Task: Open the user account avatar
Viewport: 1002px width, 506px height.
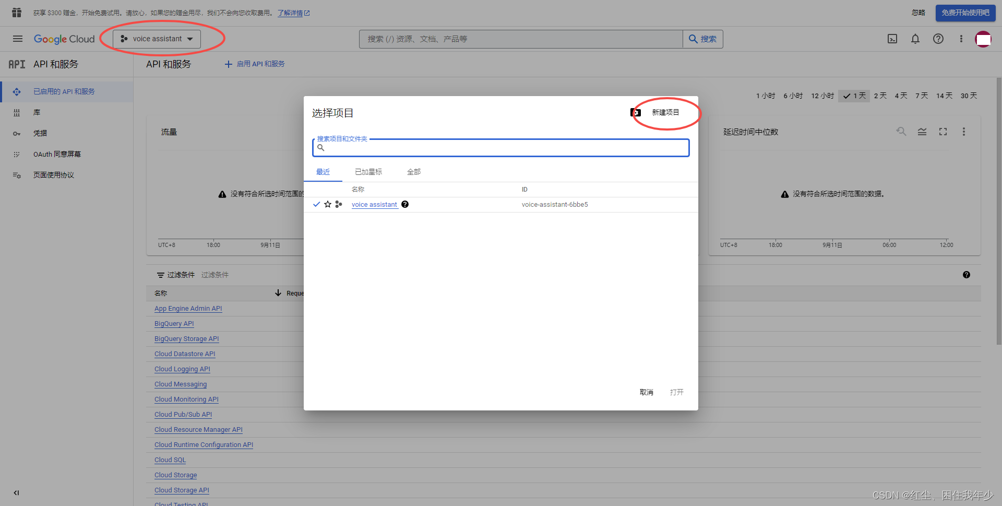Action: click(983, 39)
